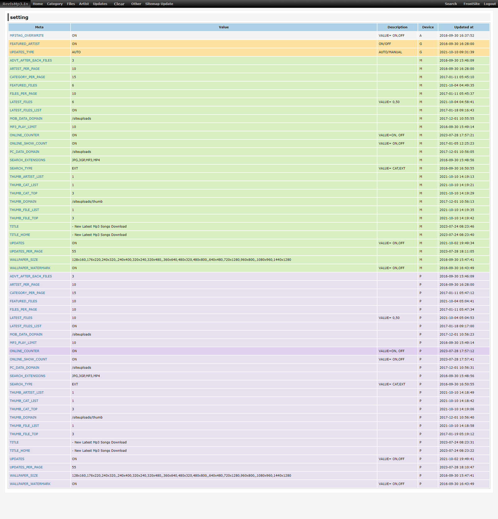The width and height of the screenshot is (498, 519).
Task: Open the Category menu
Action: point(55,4)
